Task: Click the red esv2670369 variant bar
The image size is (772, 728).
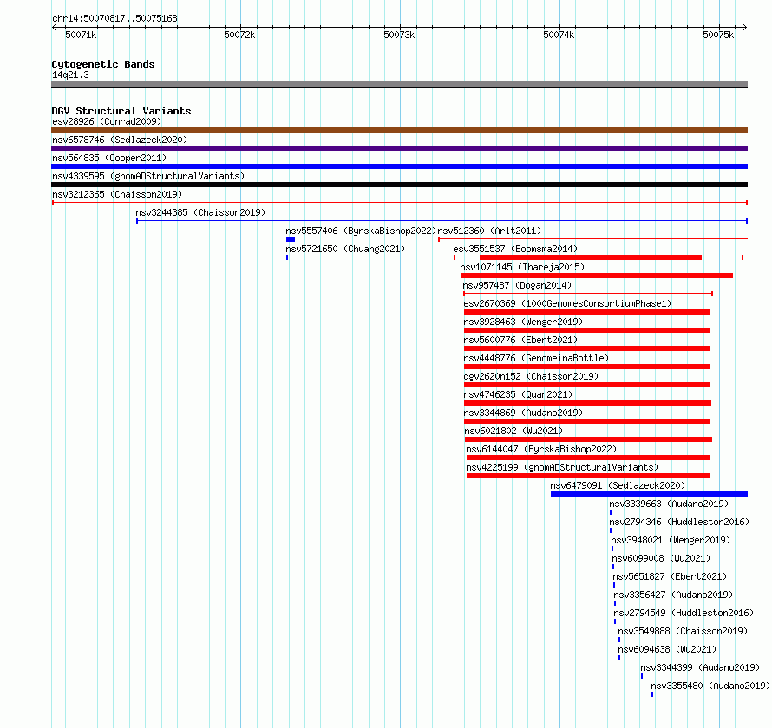Action: pyautogui.click(x=587, y=312)
